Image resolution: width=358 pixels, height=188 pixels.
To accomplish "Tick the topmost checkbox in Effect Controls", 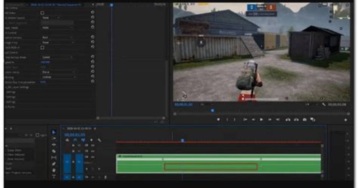I will pyautogui.click(x=42, y=13).
